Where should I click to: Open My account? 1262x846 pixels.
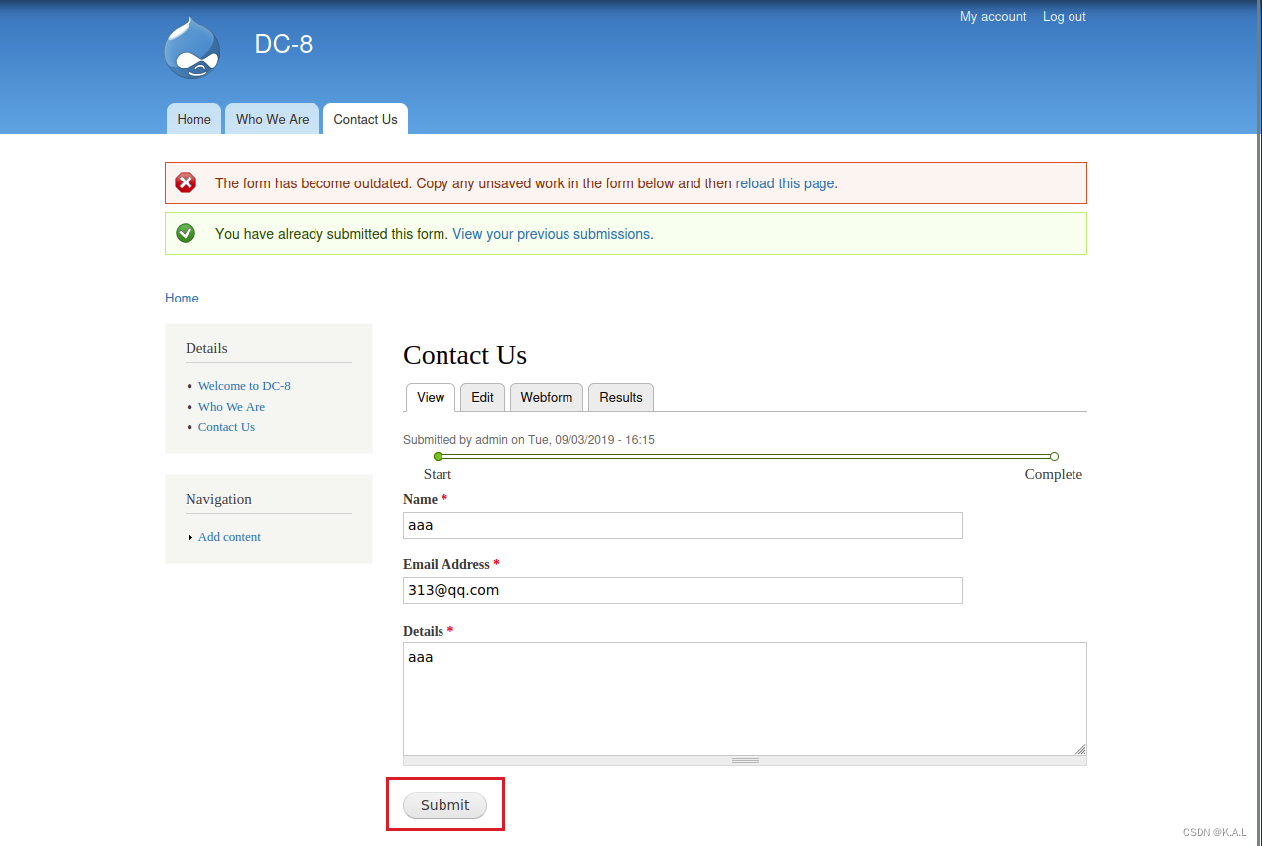point(992,16)
